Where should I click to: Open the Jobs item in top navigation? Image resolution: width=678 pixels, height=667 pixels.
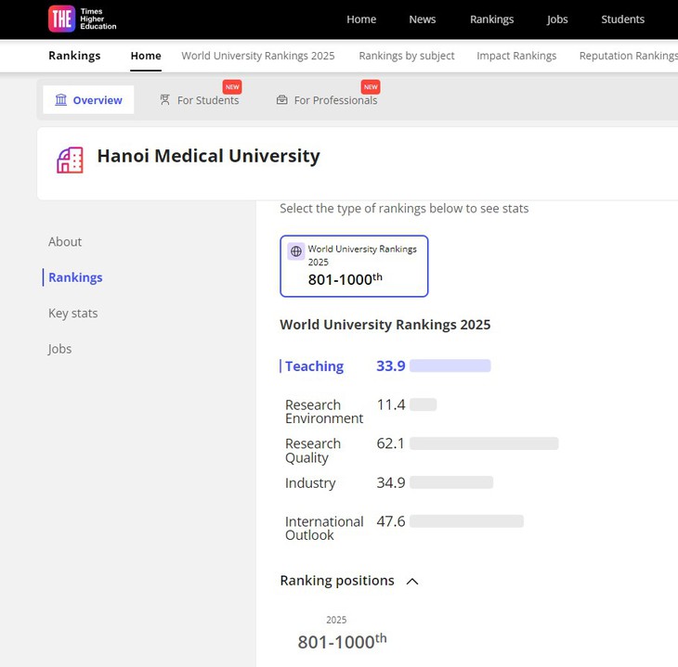557,19
